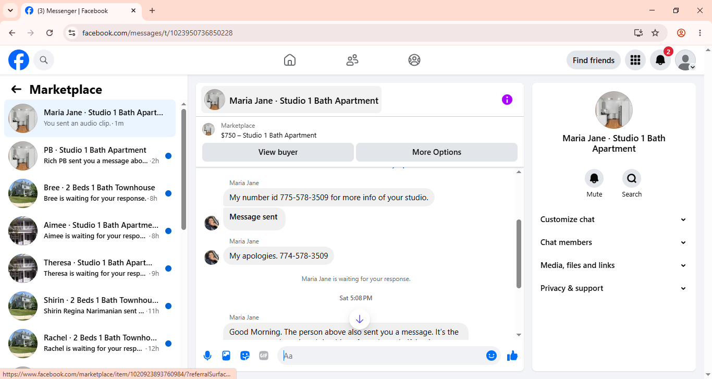Viewport: 712px width, 379px height.
Task: Expand Media, files and links section
Action: (613, 265)
